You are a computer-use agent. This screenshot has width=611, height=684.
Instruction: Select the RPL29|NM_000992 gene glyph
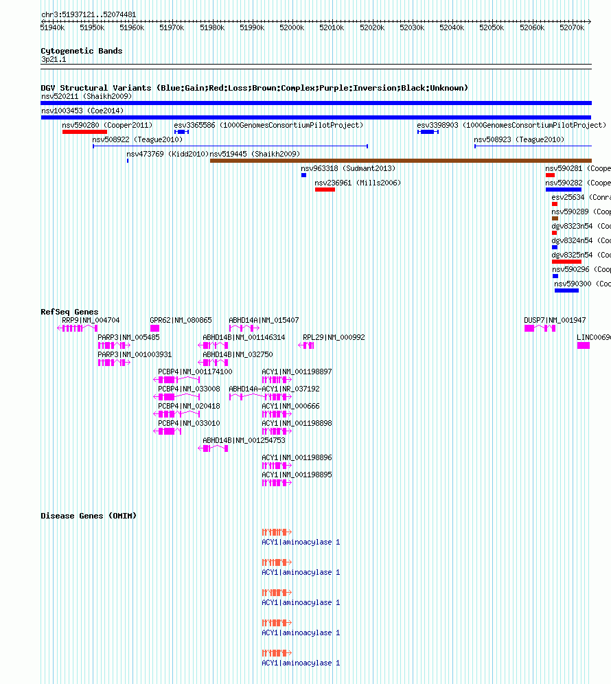pyautogui.click(x=305, y=345)
